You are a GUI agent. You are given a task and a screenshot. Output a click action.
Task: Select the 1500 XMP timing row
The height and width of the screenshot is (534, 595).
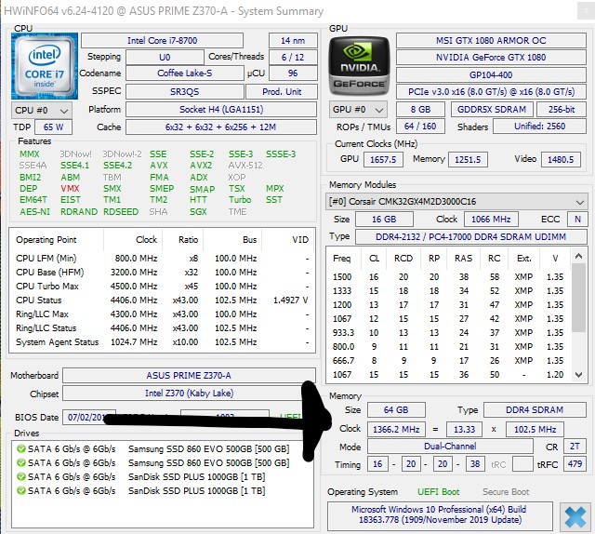(449, 277)
